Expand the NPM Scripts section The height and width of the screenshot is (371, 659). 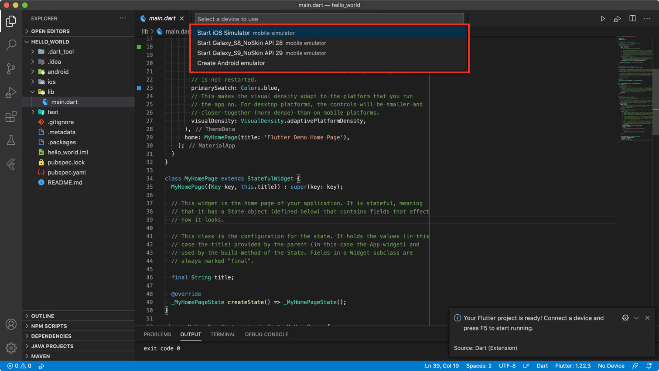click(x=79, y=326)
